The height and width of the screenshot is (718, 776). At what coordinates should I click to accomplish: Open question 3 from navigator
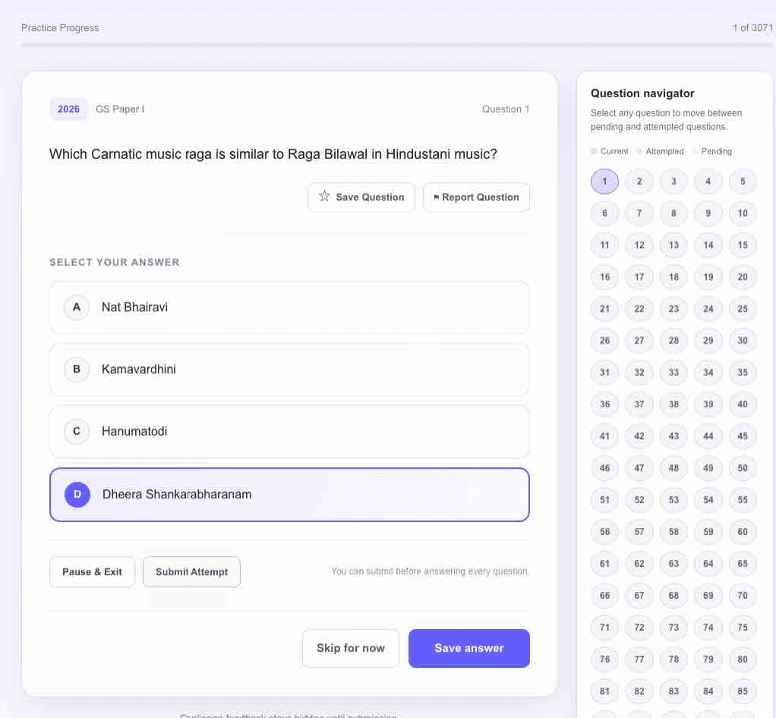[673, 182]
